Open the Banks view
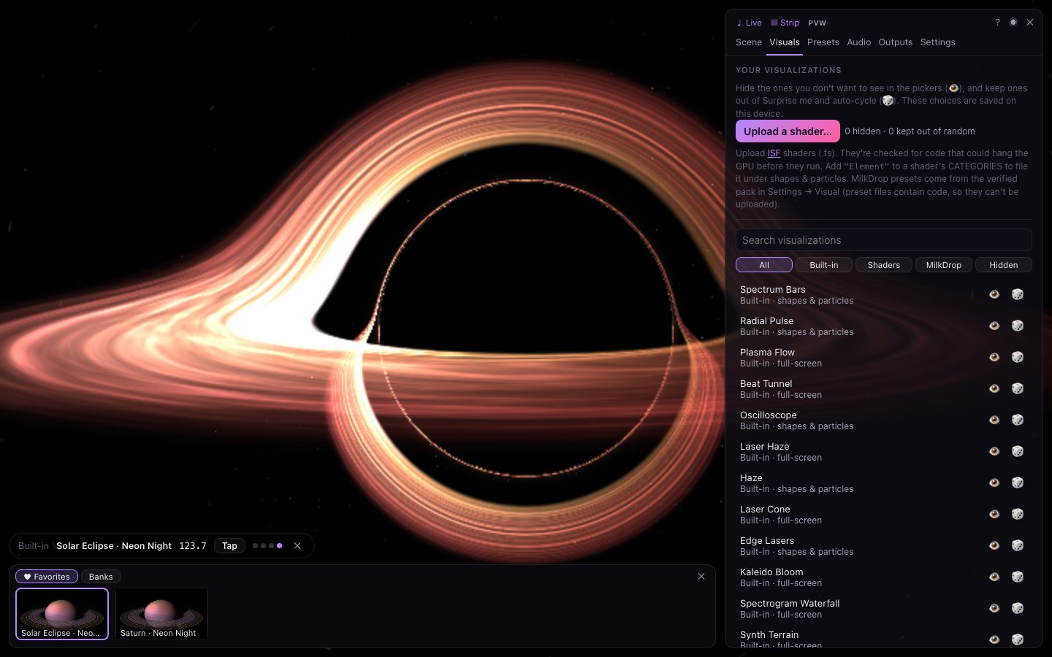 click(101, 577)
